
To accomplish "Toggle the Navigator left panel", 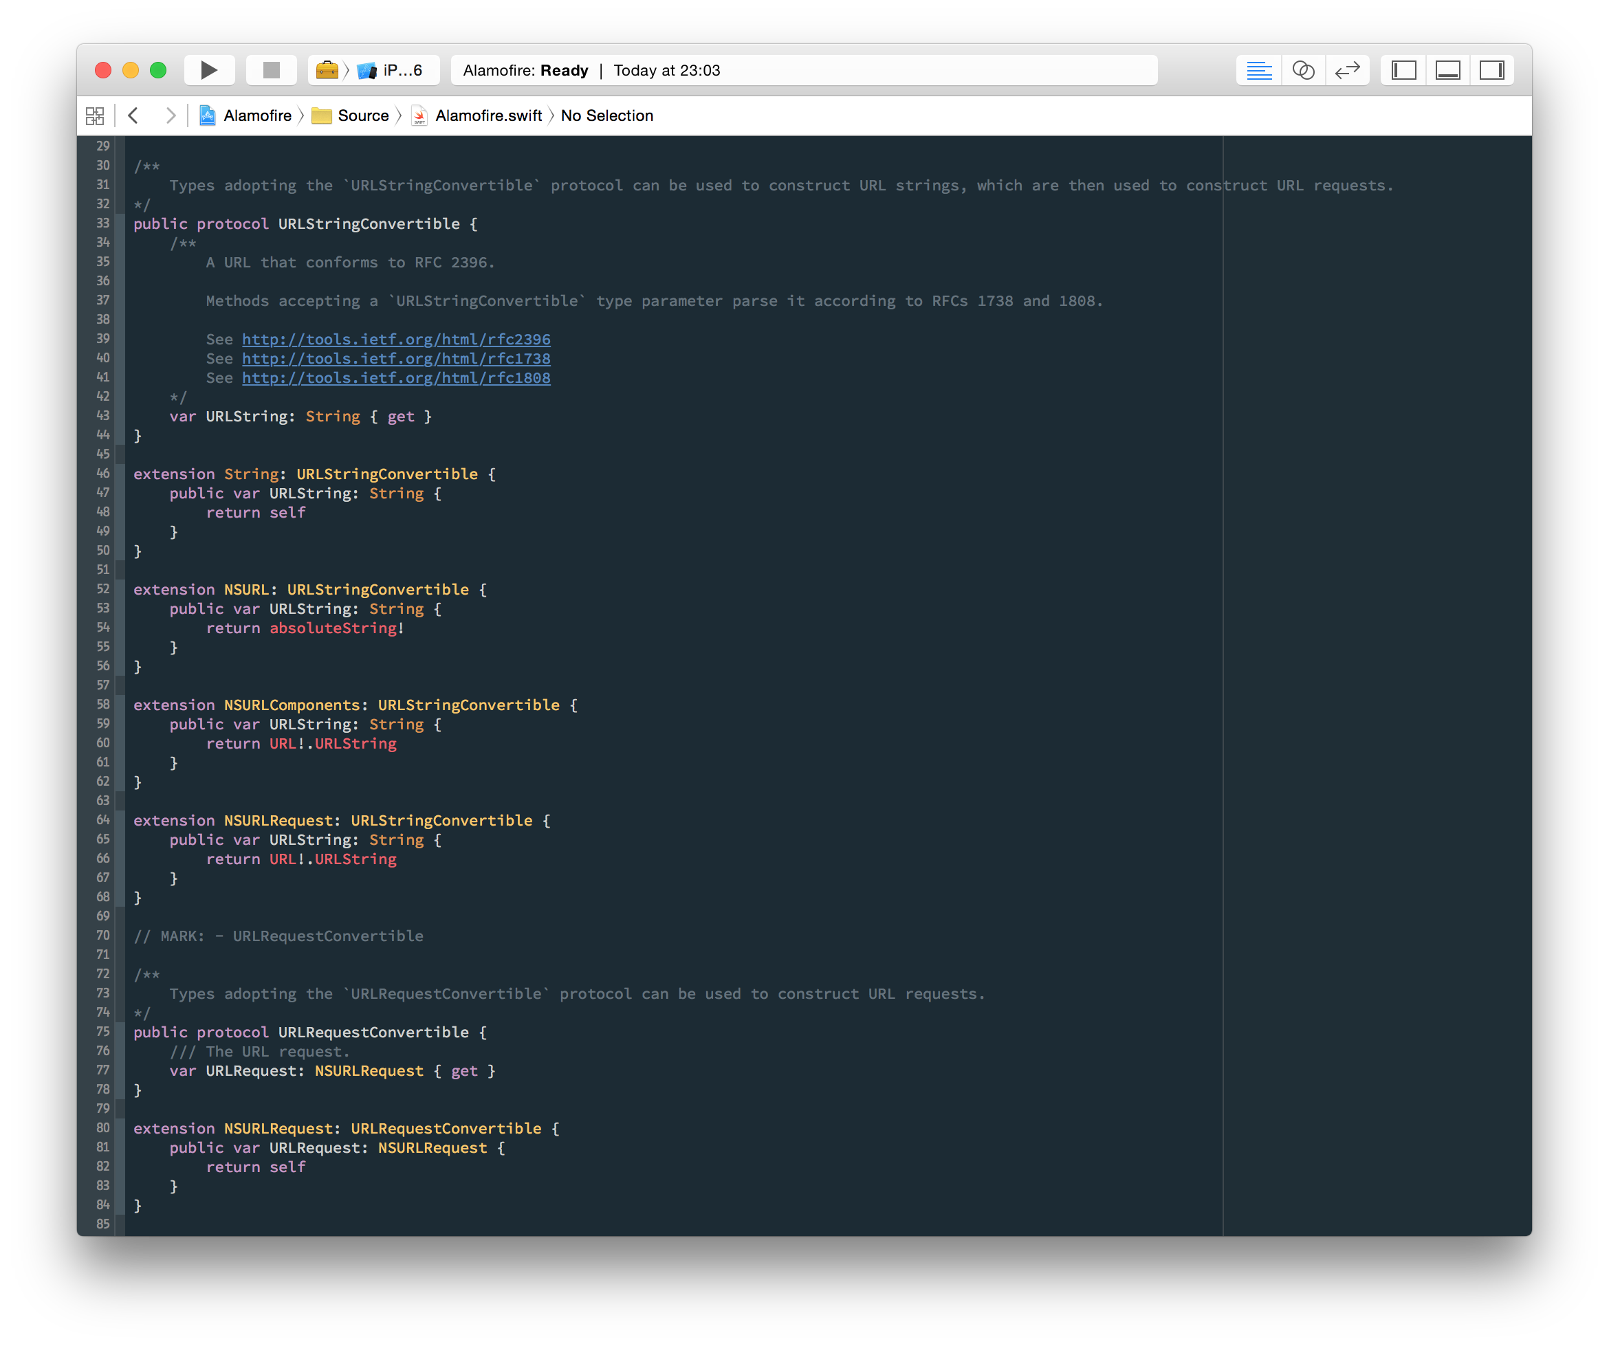I will point(1403,71).
